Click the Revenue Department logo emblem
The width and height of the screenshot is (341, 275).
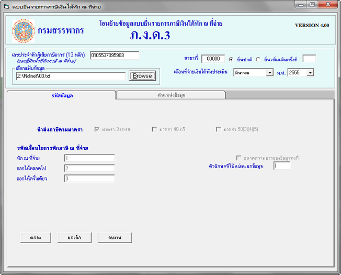24,31
